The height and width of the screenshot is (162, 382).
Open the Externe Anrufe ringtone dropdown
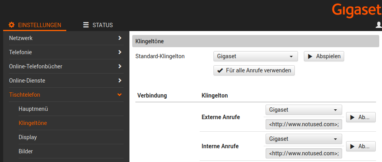(303, 110)
